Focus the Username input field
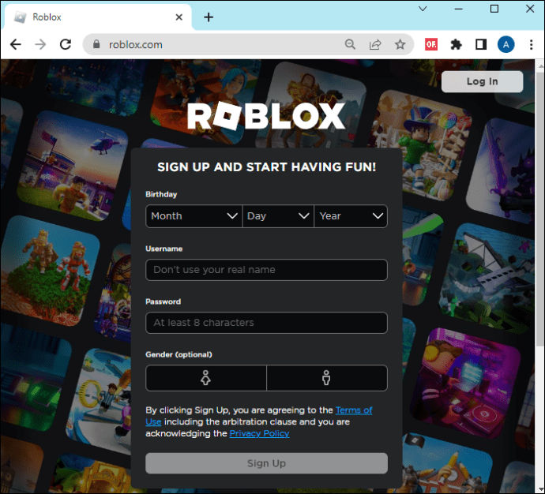Screen dimensions: 545x494 coord(266,270)
